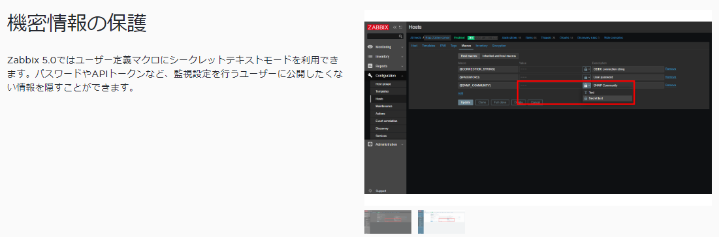Open lock dropdown for ODBC connection string row
Image resolution: width=719 pixels, height=237 pixels.
586,69
